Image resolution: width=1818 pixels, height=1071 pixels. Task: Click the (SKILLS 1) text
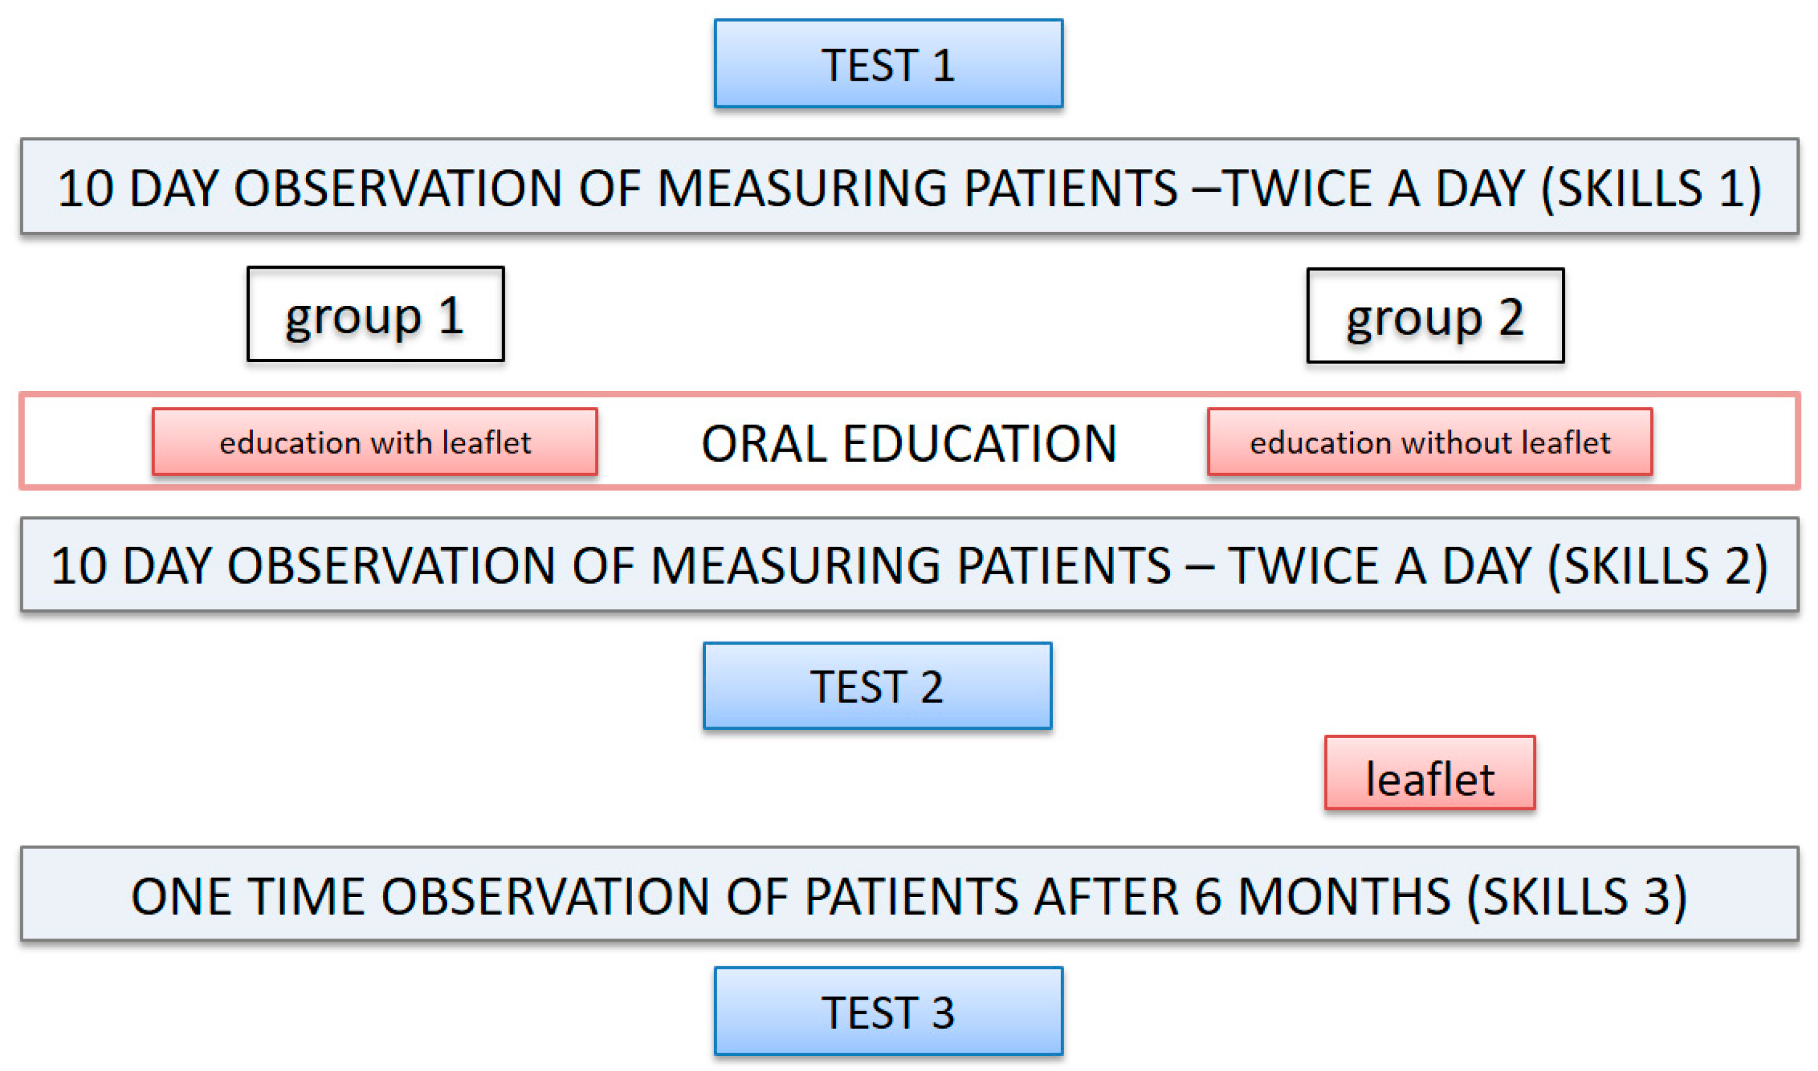click(1651, 189)
